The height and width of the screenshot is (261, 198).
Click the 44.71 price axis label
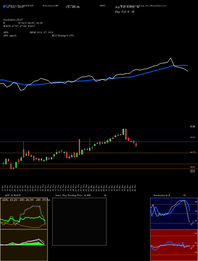point(193,152)
